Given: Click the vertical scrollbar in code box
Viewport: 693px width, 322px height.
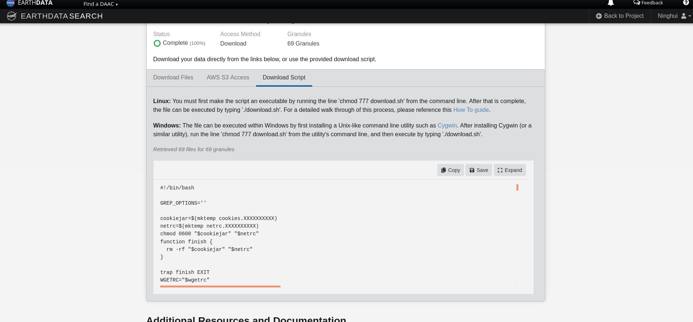Looking at the screenshot, I should (x=517, y=187).
